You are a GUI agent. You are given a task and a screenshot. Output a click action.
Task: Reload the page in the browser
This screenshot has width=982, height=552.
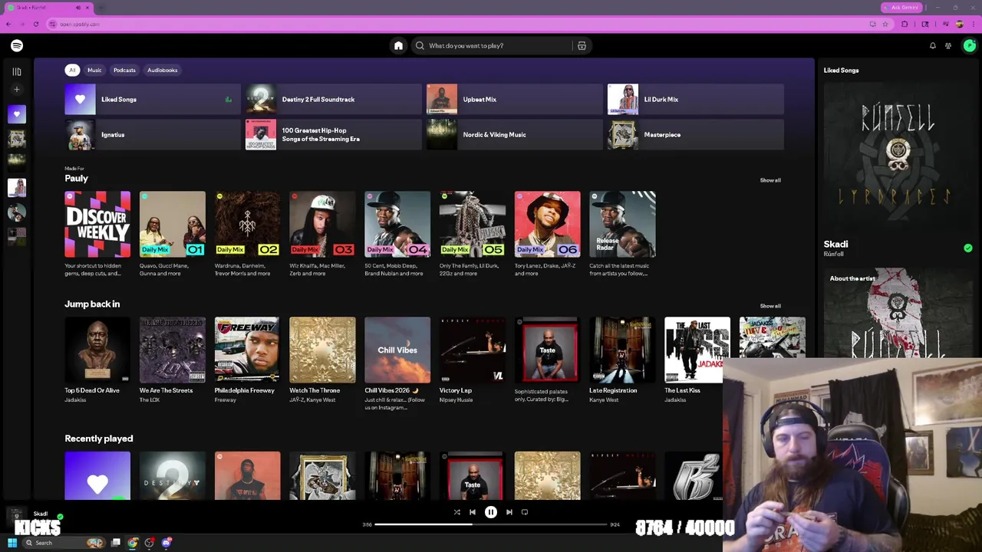pos(35,25)
